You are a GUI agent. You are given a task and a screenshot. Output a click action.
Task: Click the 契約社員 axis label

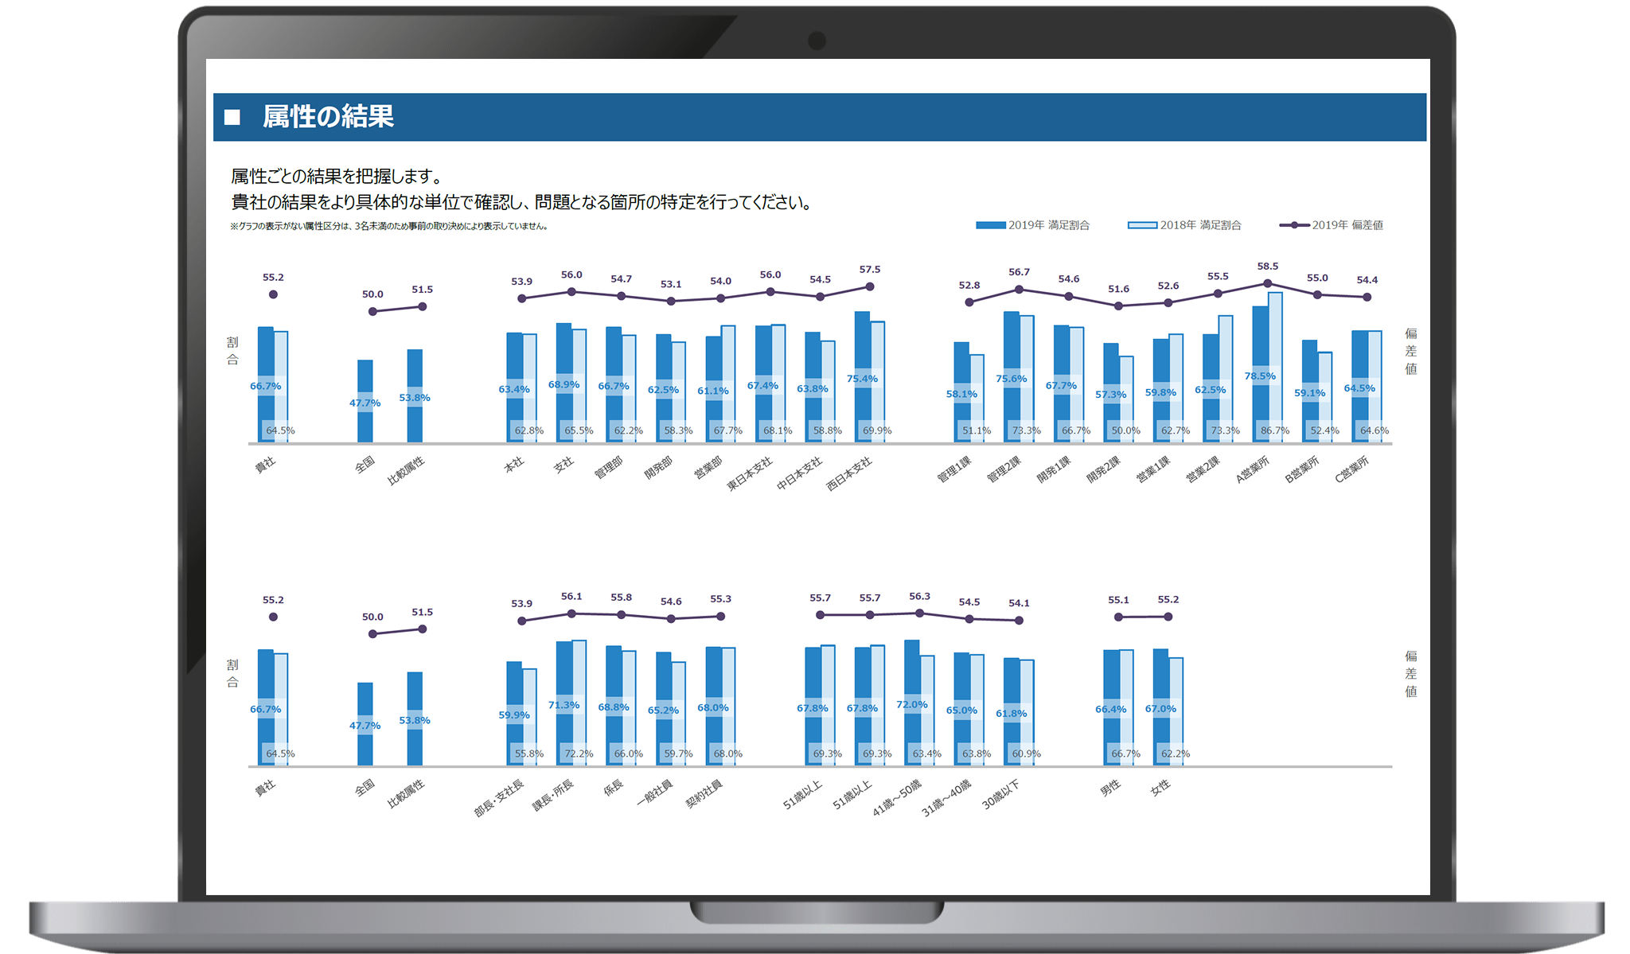pos(704,794)
